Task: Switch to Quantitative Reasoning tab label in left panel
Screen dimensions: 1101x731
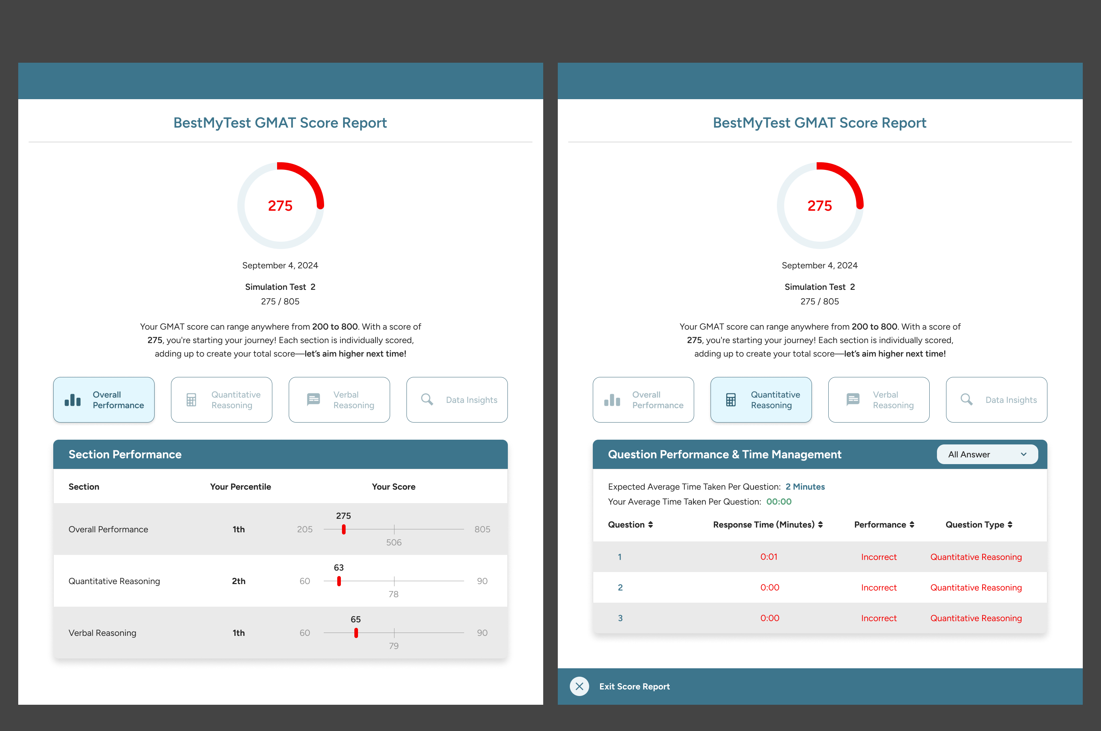Action: pos(236,400)
